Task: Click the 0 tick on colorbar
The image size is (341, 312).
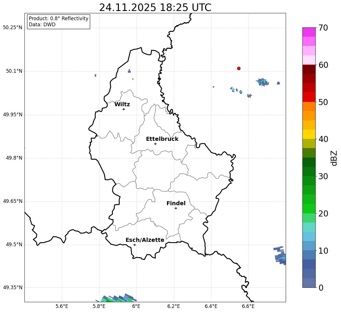Action: 321,288
